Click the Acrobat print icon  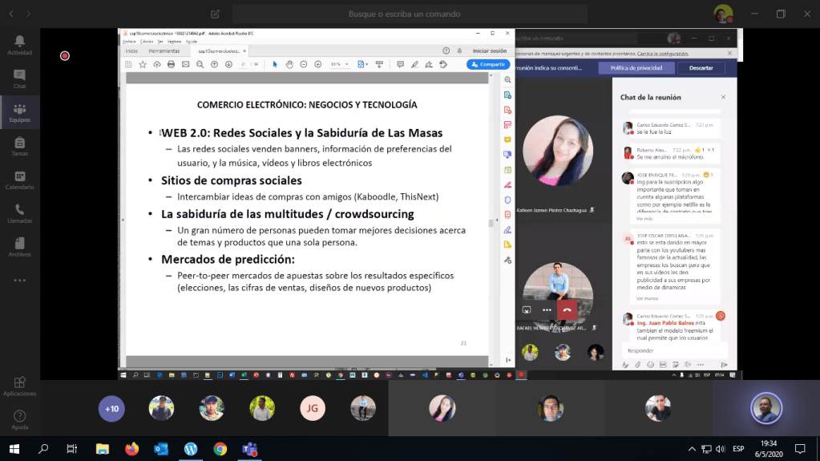point(171,64)
